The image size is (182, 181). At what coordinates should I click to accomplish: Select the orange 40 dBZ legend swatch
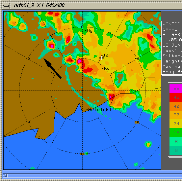[176, 106]
